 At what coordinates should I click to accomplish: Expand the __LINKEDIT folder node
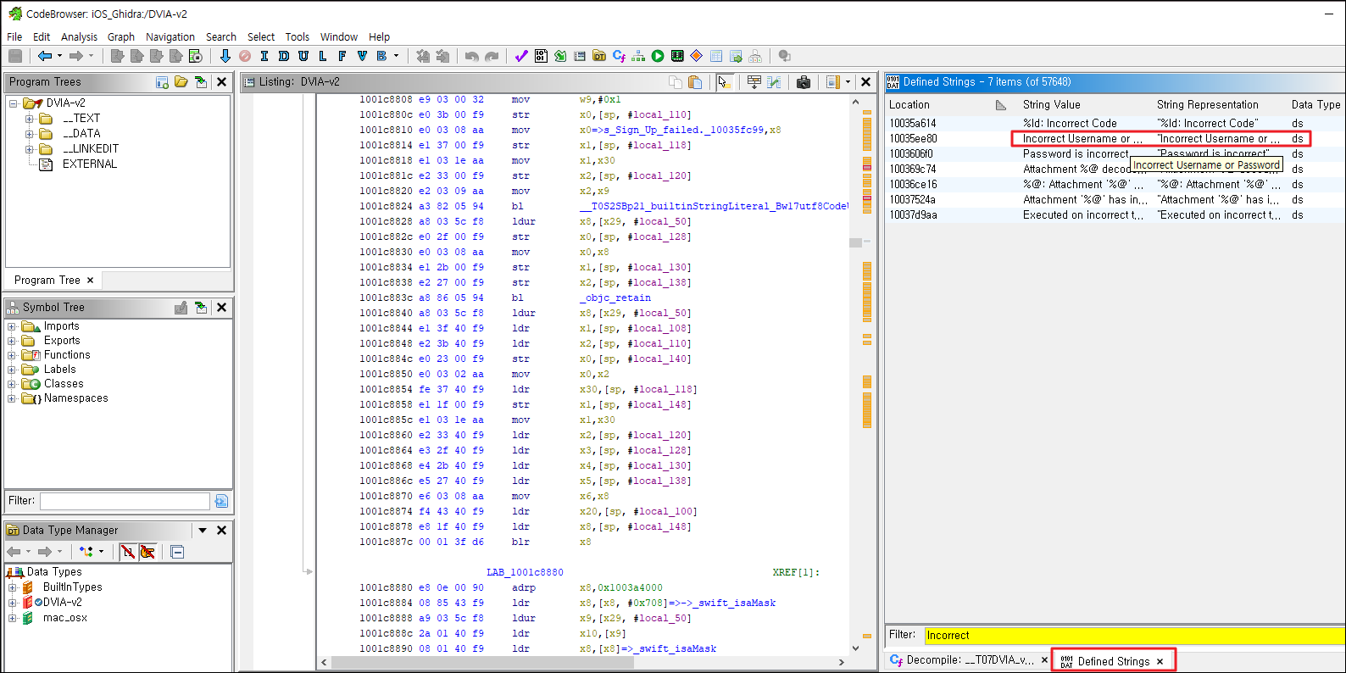pos(30,149)
